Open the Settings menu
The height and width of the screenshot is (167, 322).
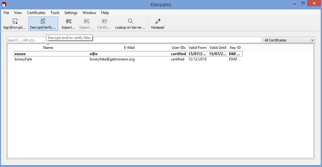(71, 13)
